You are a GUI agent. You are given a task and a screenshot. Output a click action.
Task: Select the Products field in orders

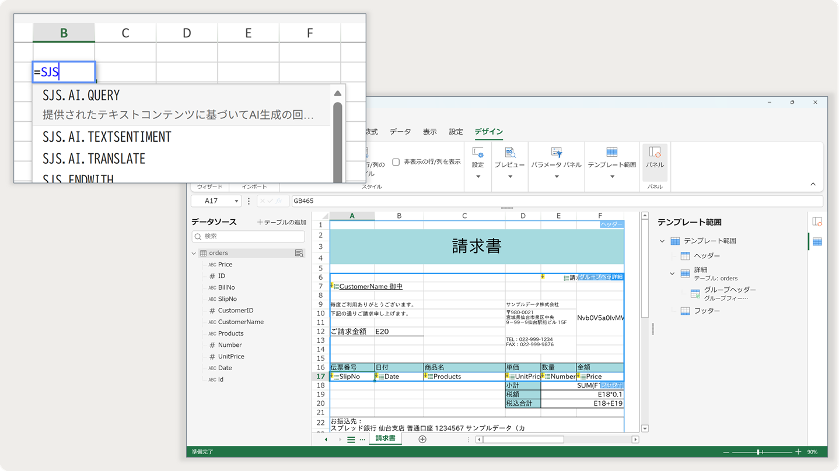coord(230,334)
